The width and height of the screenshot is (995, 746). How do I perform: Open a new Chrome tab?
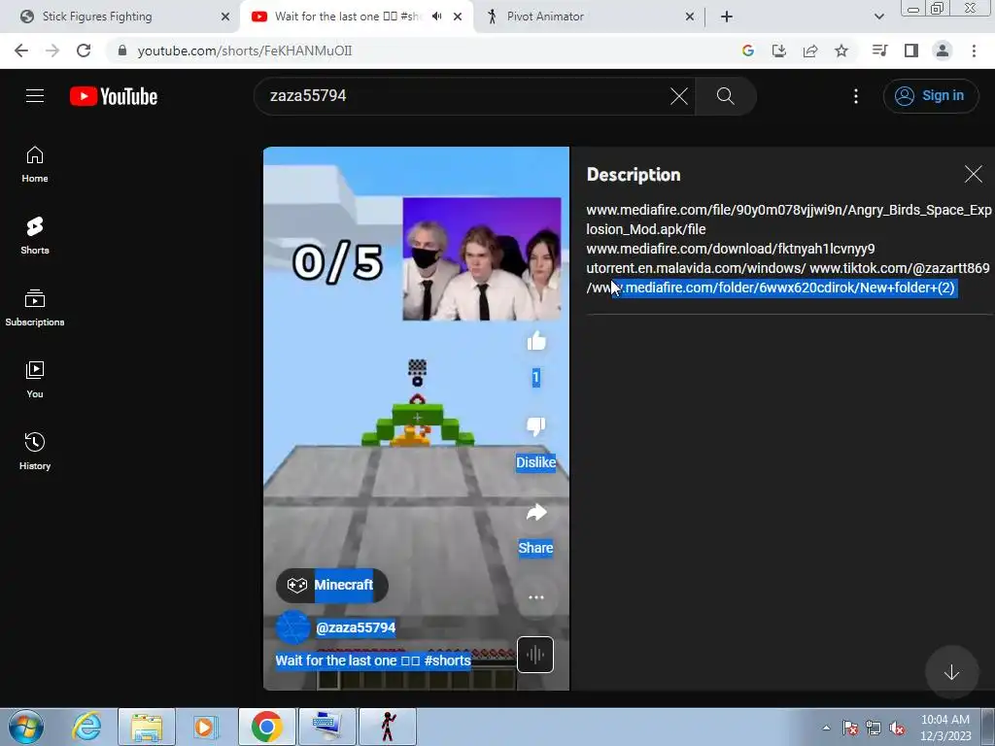[727, 17]
